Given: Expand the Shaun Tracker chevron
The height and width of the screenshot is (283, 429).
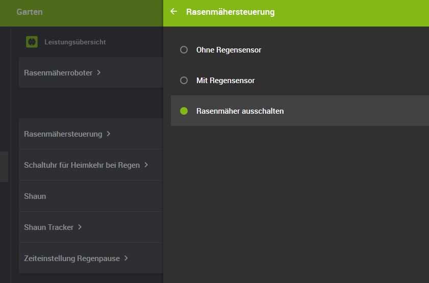Looking at the screenshot, I should tap(80, 227).
